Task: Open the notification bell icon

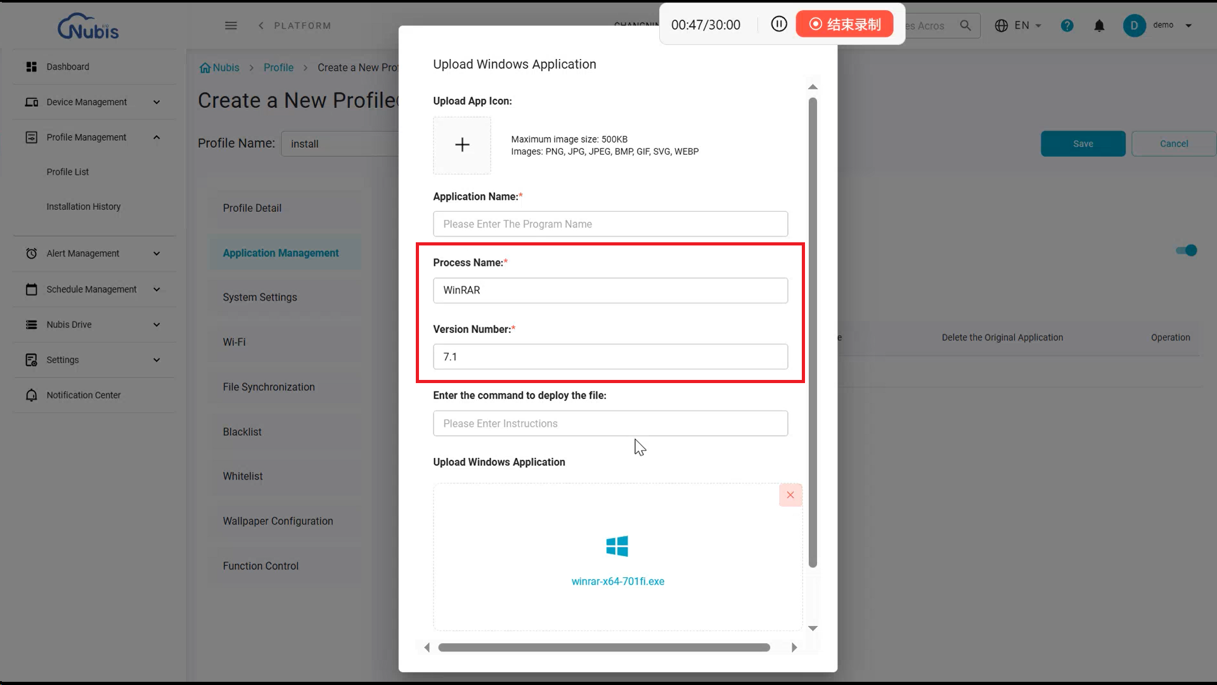Action: (1099, 25)
